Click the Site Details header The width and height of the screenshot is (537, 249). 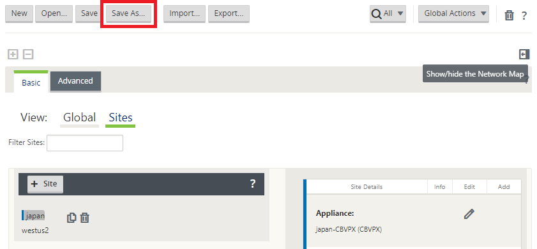tap(367, 186)
